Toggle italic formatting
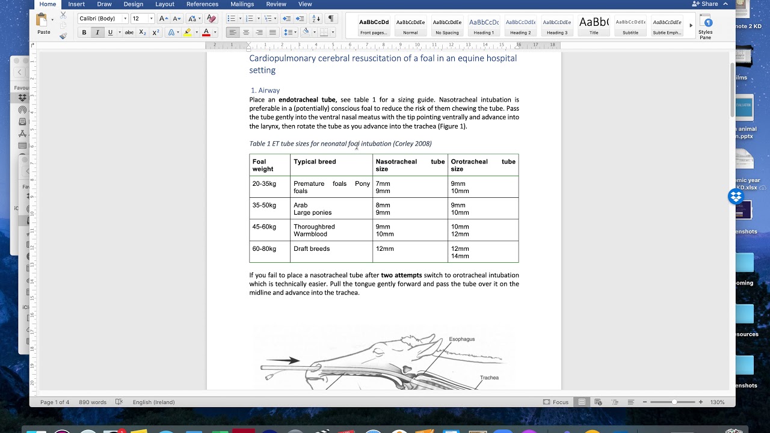This screenshot has width=770, height=433. click(x=97, y=32)
